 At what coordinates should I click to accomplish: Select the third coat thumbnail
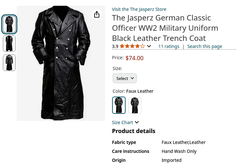tap(9, 63)
